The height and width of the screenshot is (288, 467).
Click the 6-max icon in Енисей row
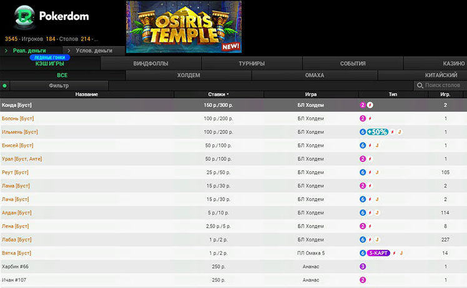point(363,145)
